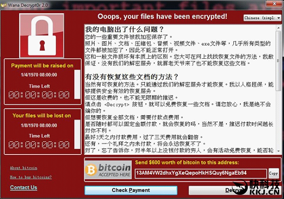The width and height of the screenshot is (284, 199).
Task: Open the How to buy bitcoins link
Action: pos(31,177)
